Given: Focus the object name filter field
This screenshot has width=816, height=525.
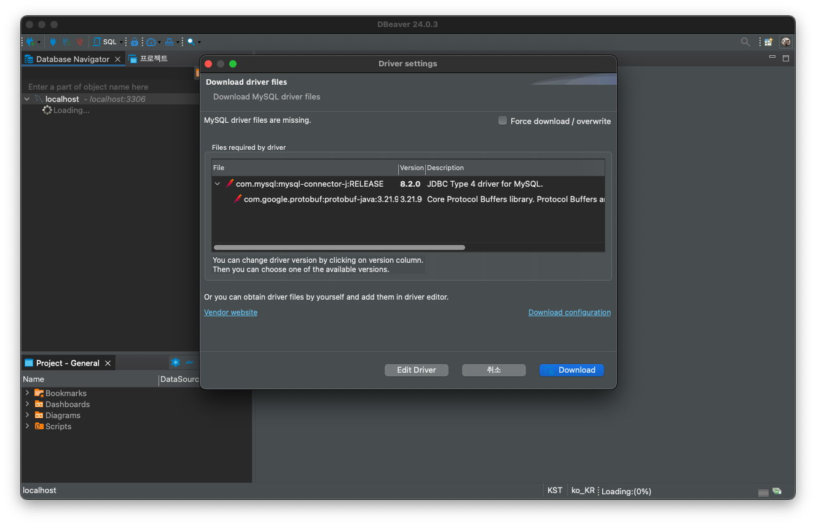Looking at the screenshot, I should pyautogui.click(x=111, y=87).
